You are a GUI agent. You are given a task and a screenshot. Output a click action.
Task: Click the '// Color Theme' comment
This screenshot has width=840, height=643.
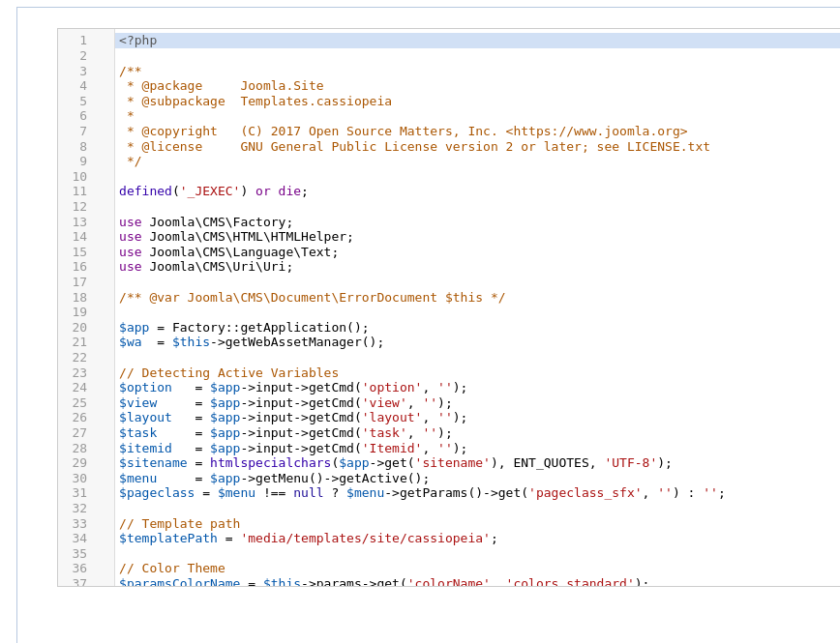(x=172, y=569)
